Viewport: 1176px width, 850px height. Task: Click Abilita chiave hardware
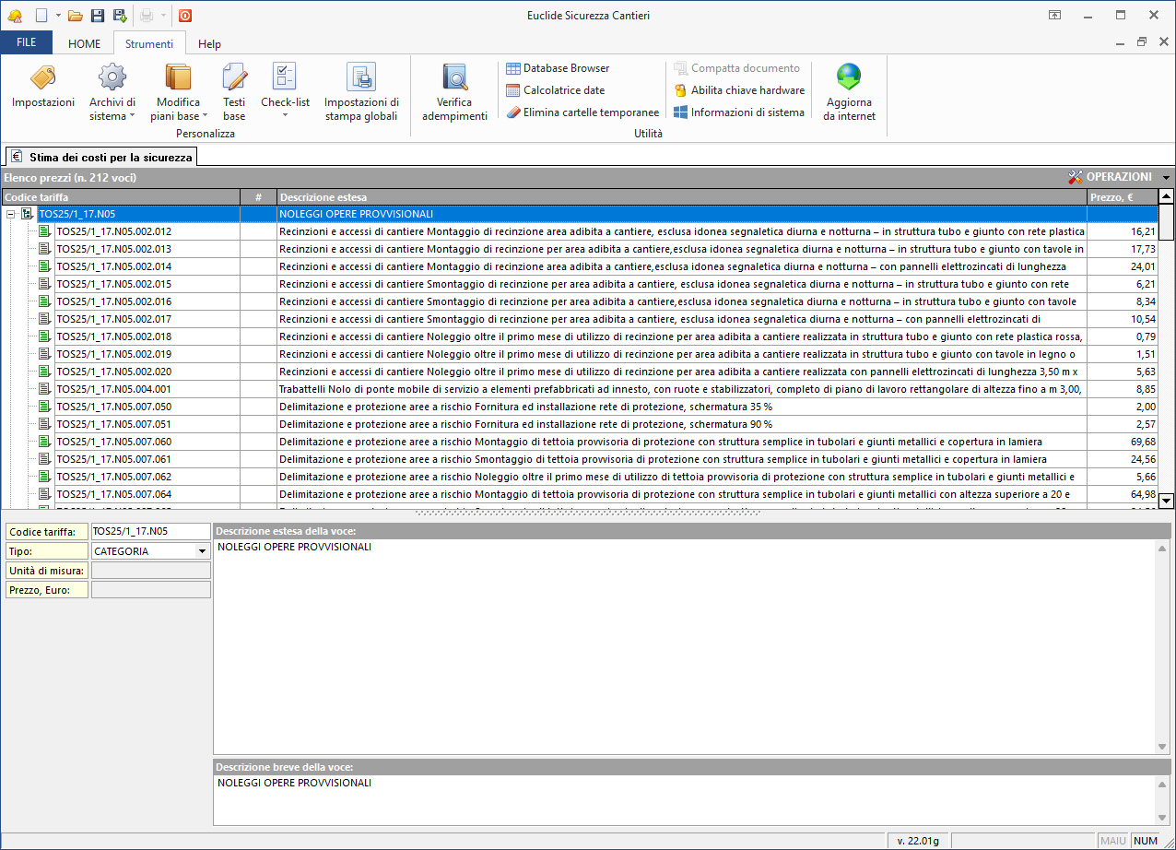pos(738,90)
